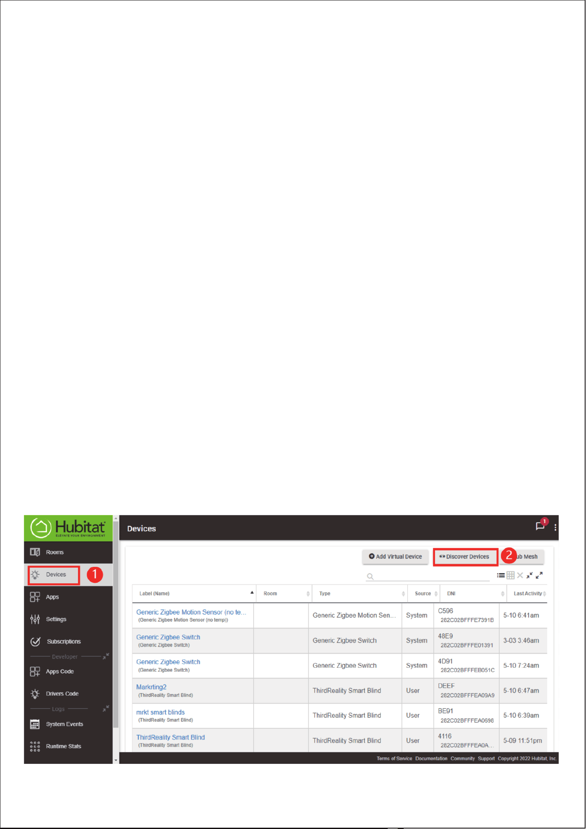The width and height of the screenshot is (586, 829).
Task: Open the mrkt smart blinds device link
Action: [x=160, y=712]
